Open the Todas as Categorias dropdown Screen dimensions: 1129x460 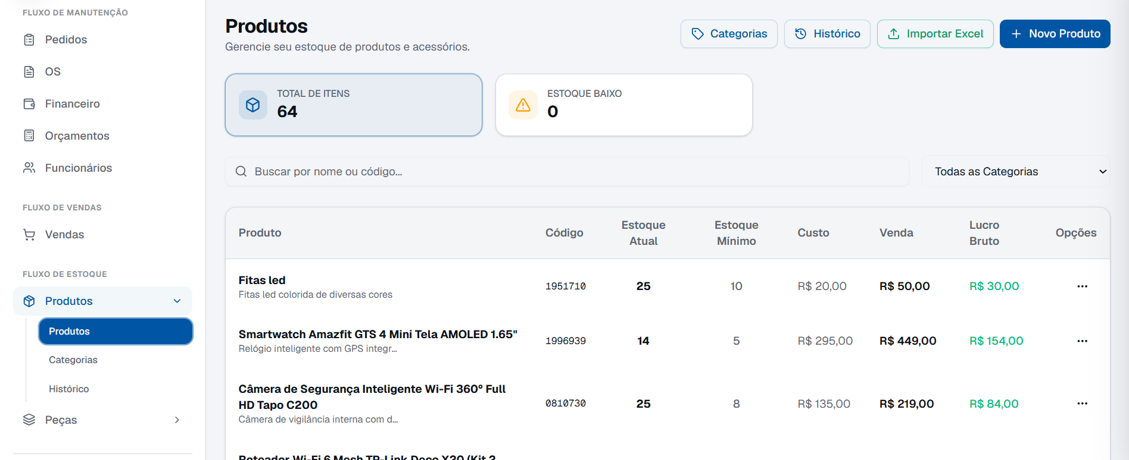pos(1016,172)
